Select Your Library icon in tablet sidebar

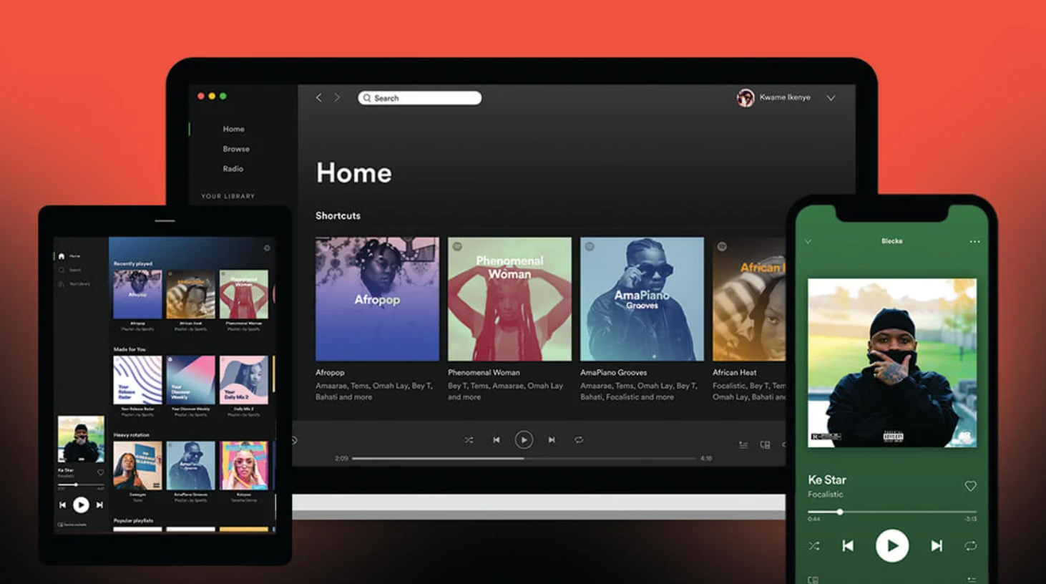(62, 284)
